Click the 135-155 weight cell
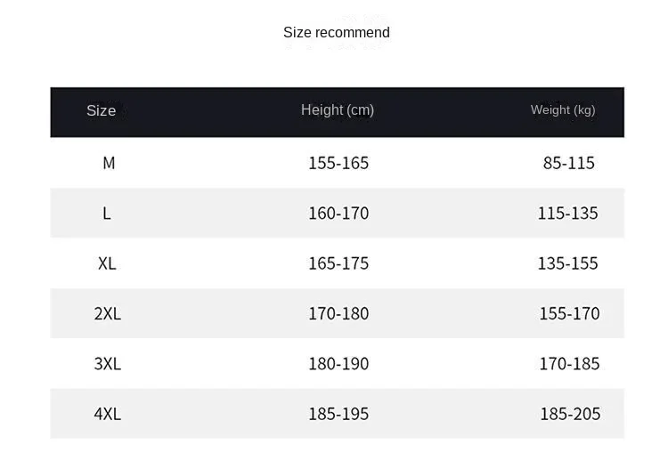 (x=568, y=263)
